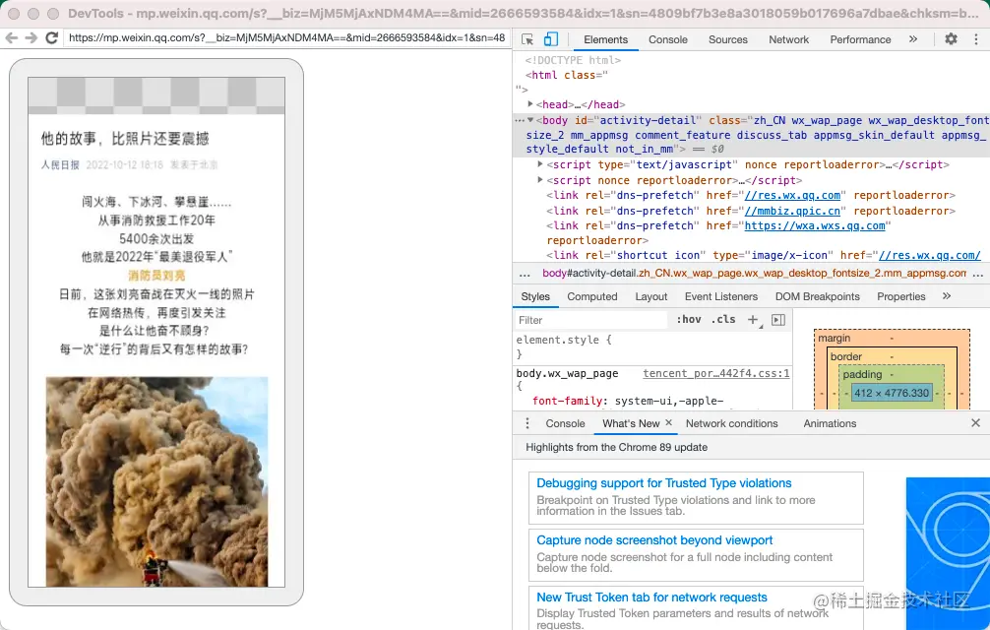
Task: Toggle .cls class editor
Action: click(723, 319)
